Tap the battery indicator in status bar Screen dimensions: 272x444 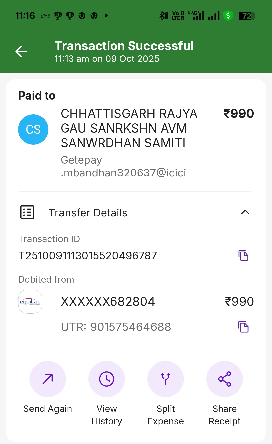(x=247, y=16)
